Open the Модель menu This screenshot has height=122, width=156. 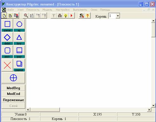(x=47, y=10)
